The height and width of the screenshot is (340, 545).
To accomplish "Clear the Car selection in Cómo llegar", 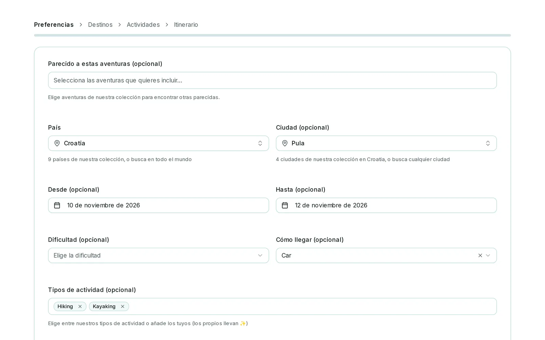I will [480, 255].
